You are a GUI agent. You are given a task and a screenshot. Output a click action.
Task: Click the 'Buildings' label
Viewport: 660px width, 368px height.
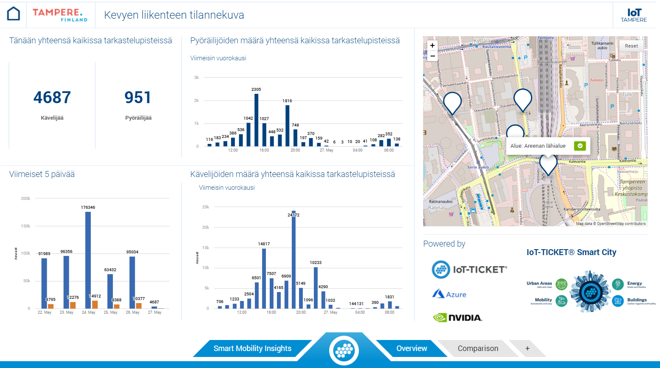[x=637, y=300]
